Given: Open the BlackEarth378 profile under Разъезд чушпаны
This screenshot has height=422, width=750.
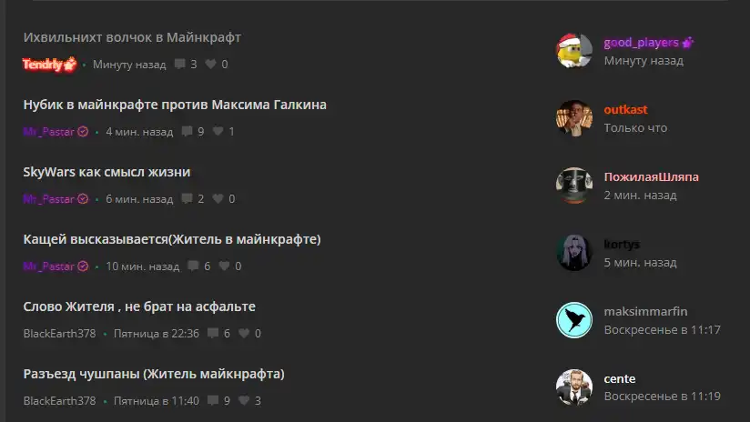Looking at the screenshot, I should click(x=59, y=400).
